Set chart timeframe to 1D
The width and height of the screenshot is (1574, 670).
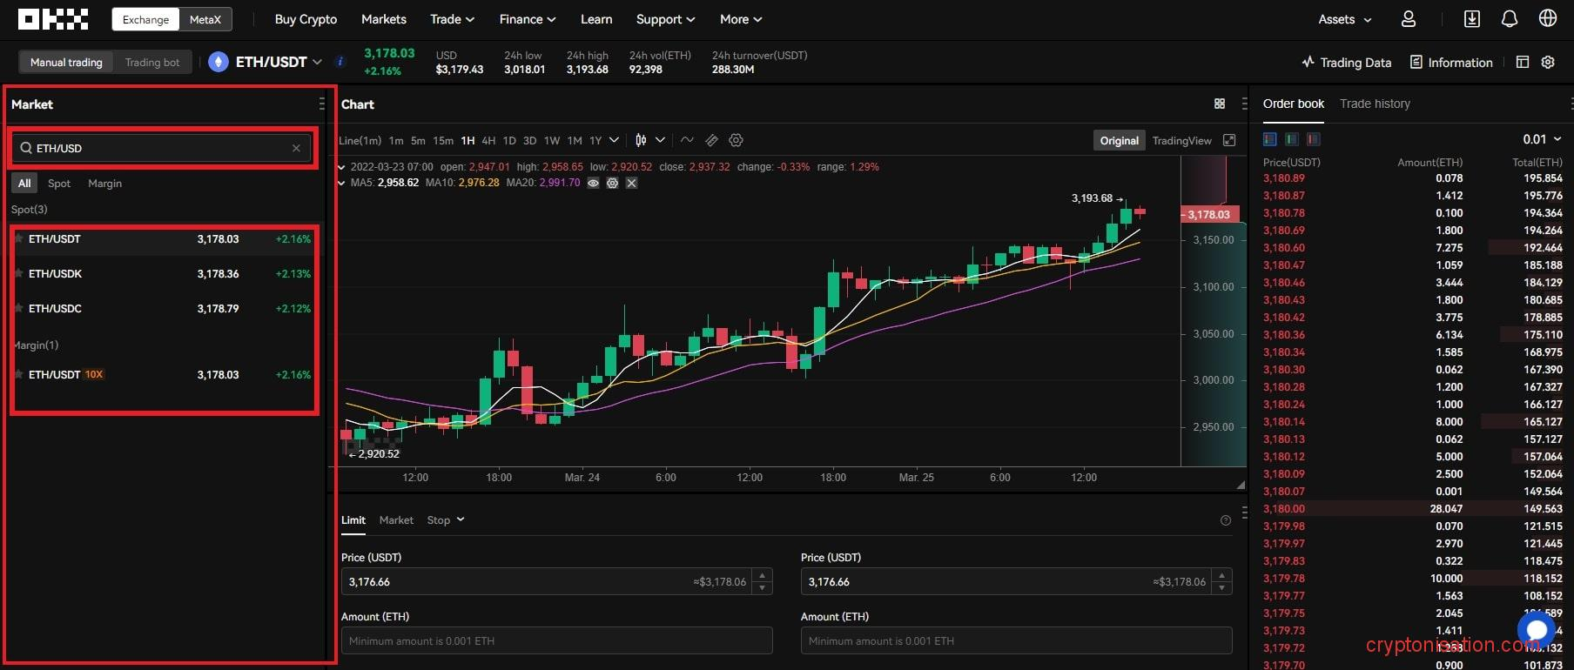(509, 140)
